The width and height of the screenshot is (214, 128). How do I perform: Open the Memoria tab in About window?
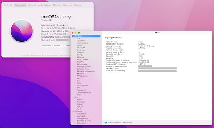pyautogui.click(x=57, y=5)
